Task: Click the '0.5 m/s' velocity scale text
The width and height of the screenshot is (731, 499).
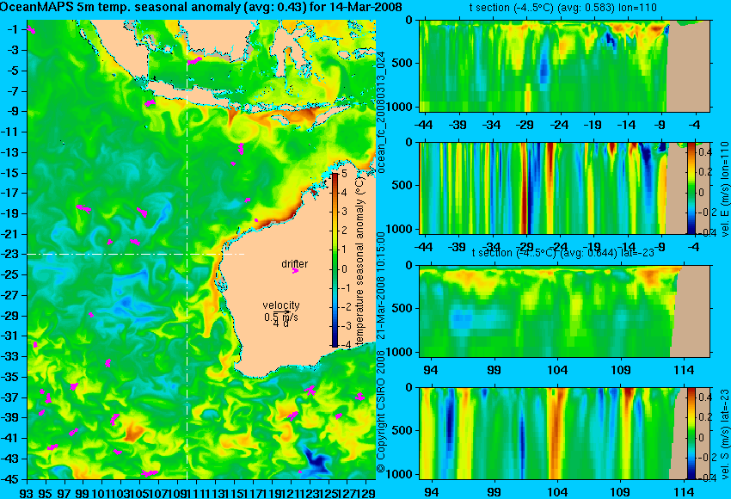Action: coord(281,317)
